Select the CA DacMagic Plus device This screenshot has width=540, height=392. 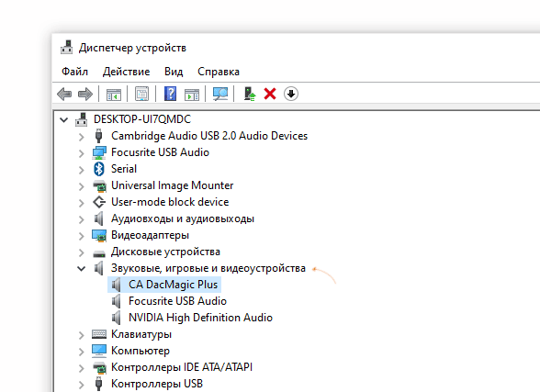pos(164,285)
